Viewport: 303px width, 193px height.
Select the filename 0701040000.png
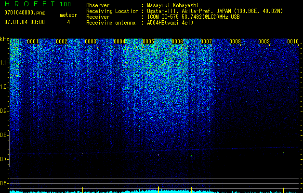tap(25, 13)
